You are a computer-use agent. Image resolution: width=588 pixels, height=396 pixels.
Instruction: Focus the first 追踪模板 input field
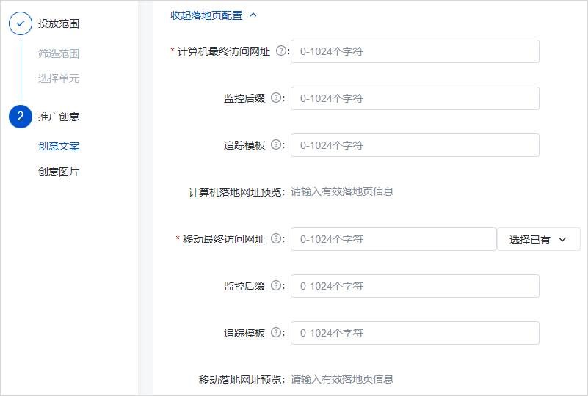(x=415, y=145)
